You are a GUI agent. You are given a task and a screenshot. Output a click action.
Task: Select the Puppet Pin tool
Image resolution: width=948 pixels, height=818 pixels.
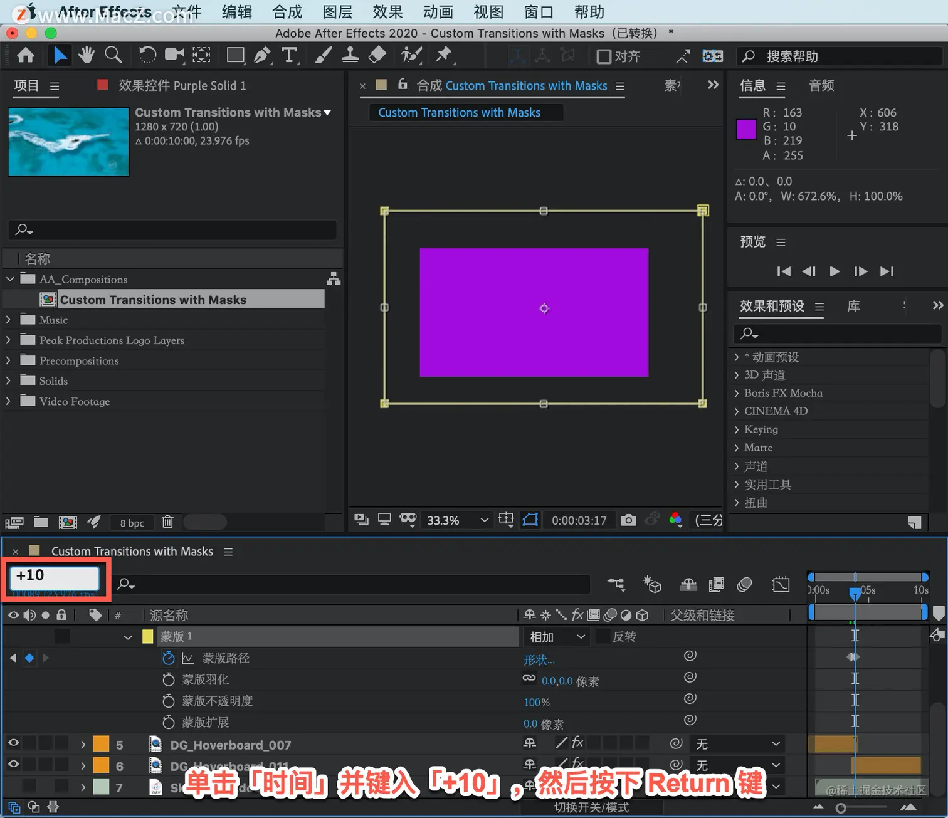[x=444, y=55]
